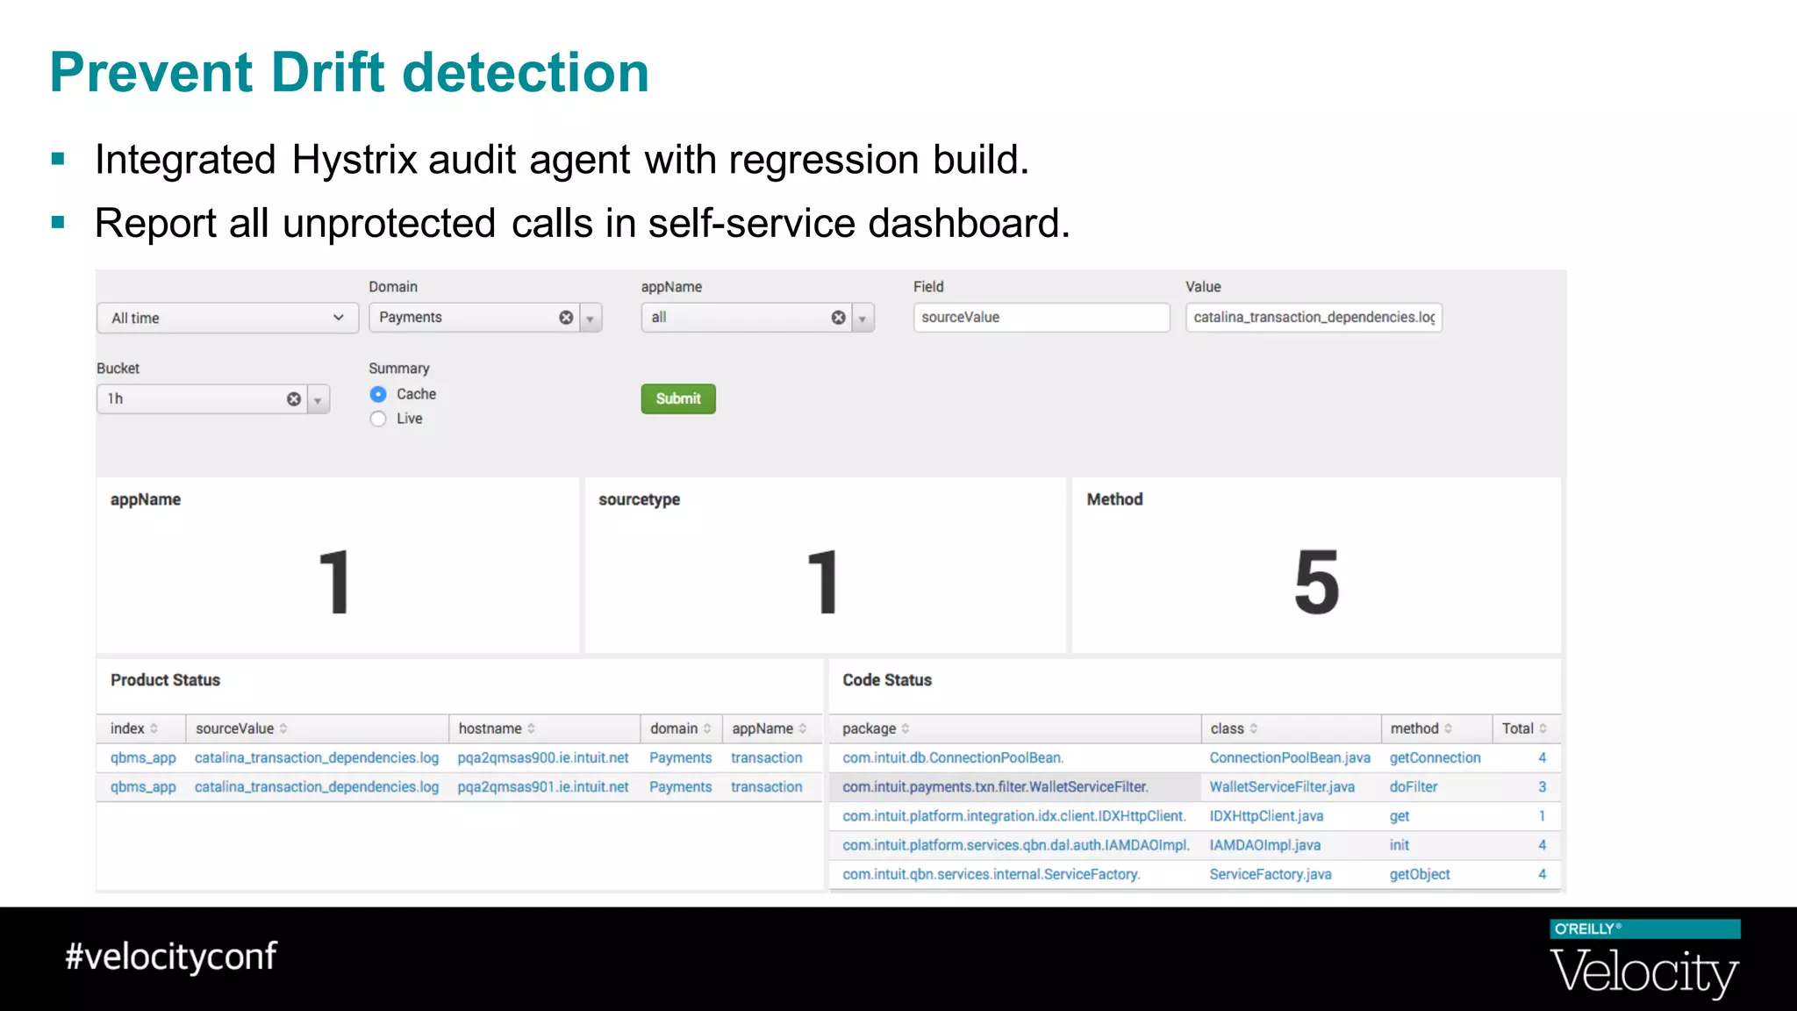Open qbms_app link in pqa2qmsas900 row
Screen dimensions: 1797x1011
click(143, 757)
